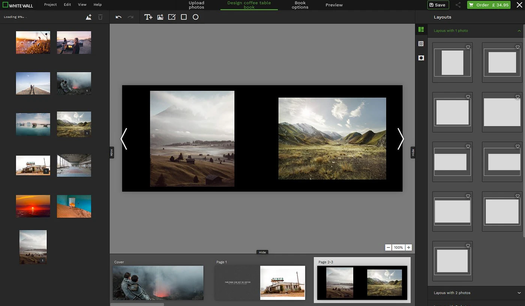Viewport: 525px width, 306px height.
Task: Select the add text tool
Action: 148,17
